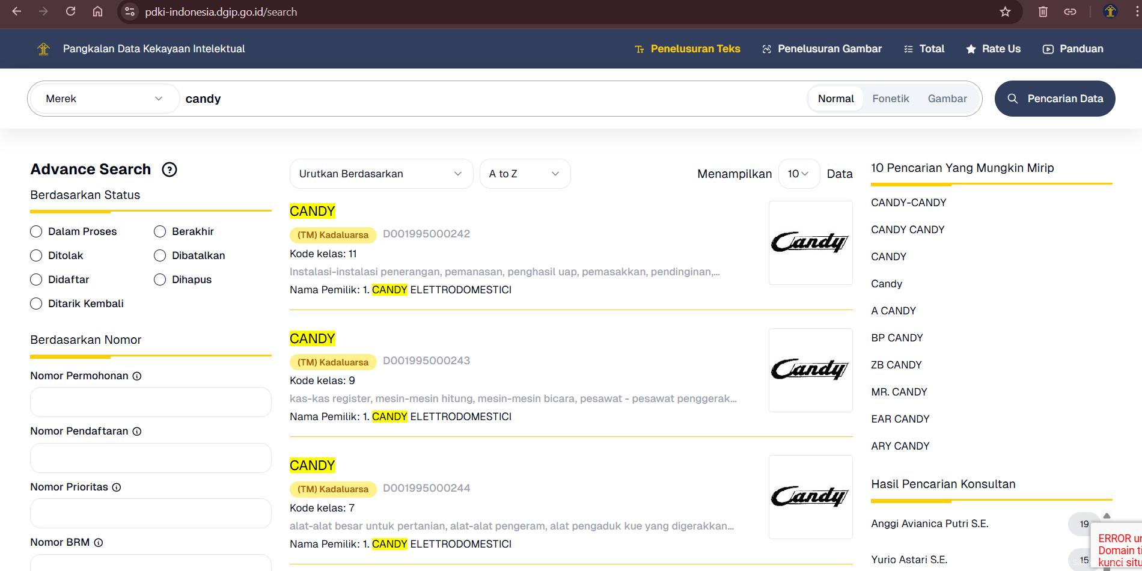This screenshot has height=571, width=1142.
Task: Click the info icon beside Nomor Prioritas
Action: 117,487
